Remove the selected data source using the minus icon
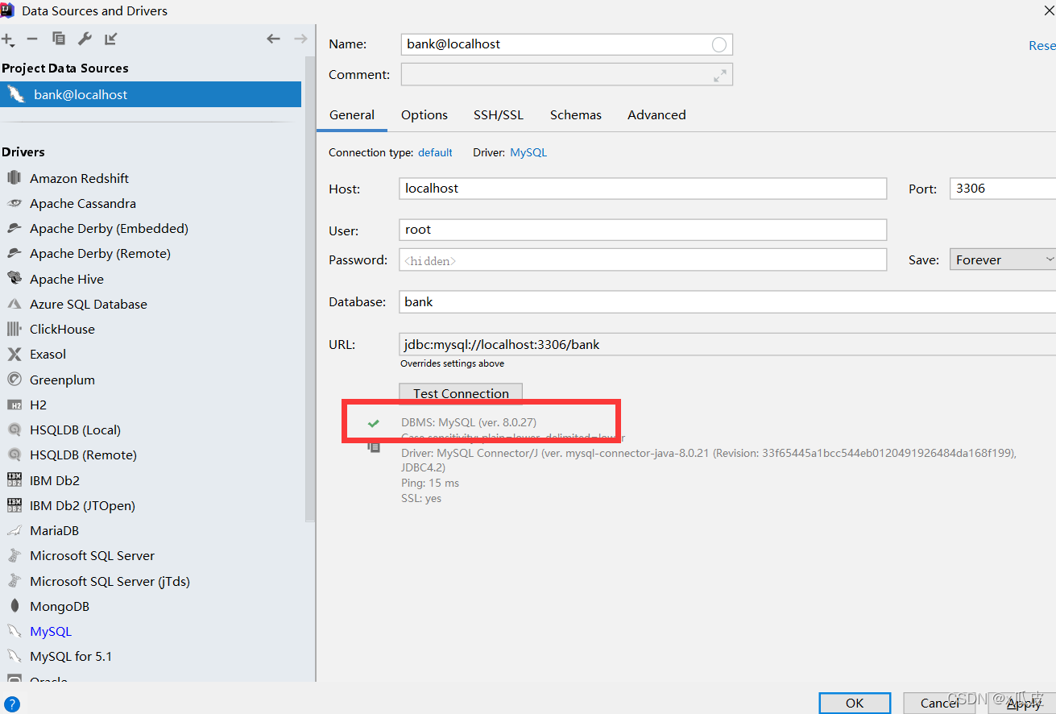Screen dimensions: 1056x714 [32, 38]
